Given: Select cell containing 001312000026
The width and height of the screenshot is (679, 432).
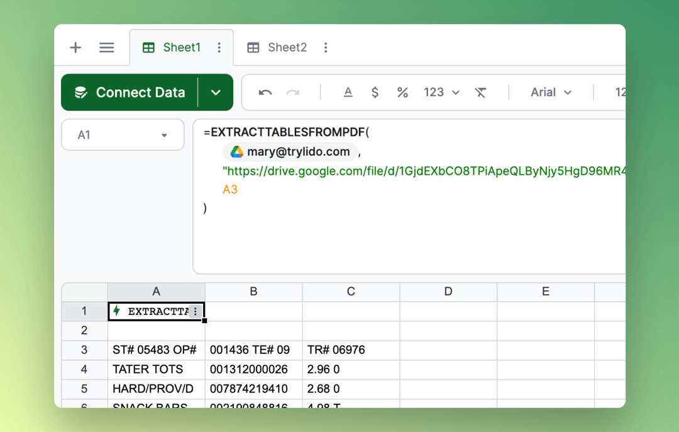Looking at the screenshot, I should tap(254, 370).
